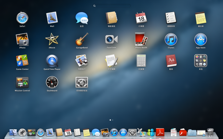This screenshot has height=139, width=223.
Task: Open iTunes music note in the Dock
Action: tap(114, 132)
